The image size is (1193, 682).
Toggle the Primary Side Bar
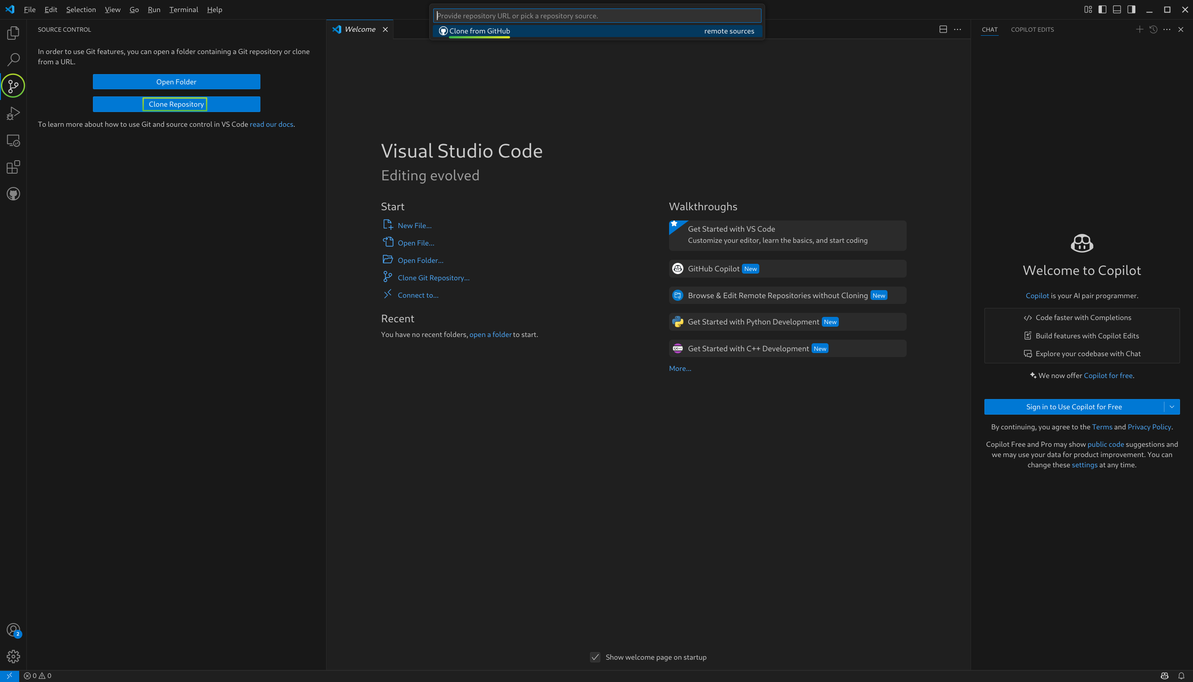(1103, 9)
